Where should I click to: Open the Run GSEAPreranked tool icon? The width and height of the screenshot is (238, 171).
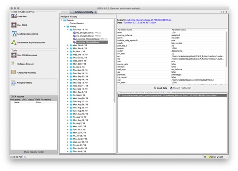(14, 55)
